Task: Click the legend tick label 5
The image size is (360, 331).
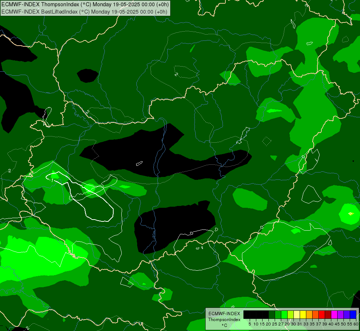Action: click(250, 324)
